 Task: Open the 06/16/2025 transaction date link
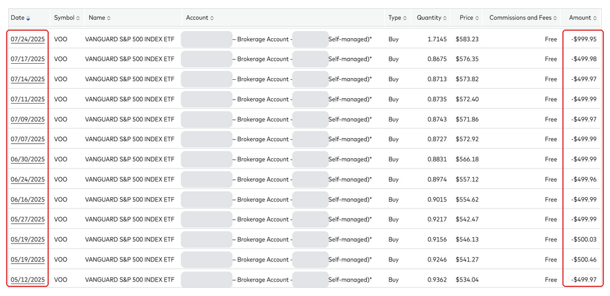[27, 200]
